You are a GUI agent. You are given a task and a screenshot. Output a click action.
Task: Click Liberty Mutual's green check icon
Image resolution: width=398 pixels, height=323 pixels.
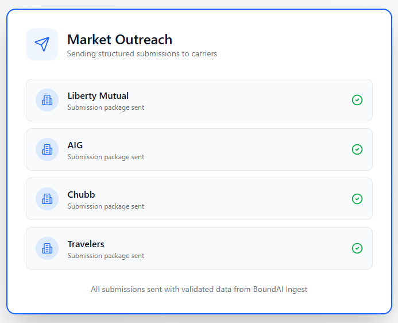357,100
